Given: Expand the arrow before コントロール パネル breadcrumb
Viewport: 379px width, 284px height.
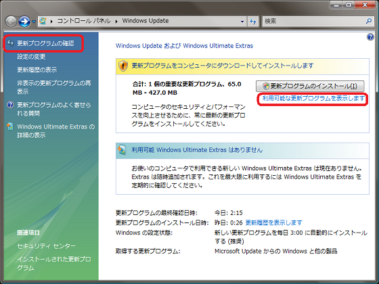Looking at the screenshot, I should tap(51, 21).
